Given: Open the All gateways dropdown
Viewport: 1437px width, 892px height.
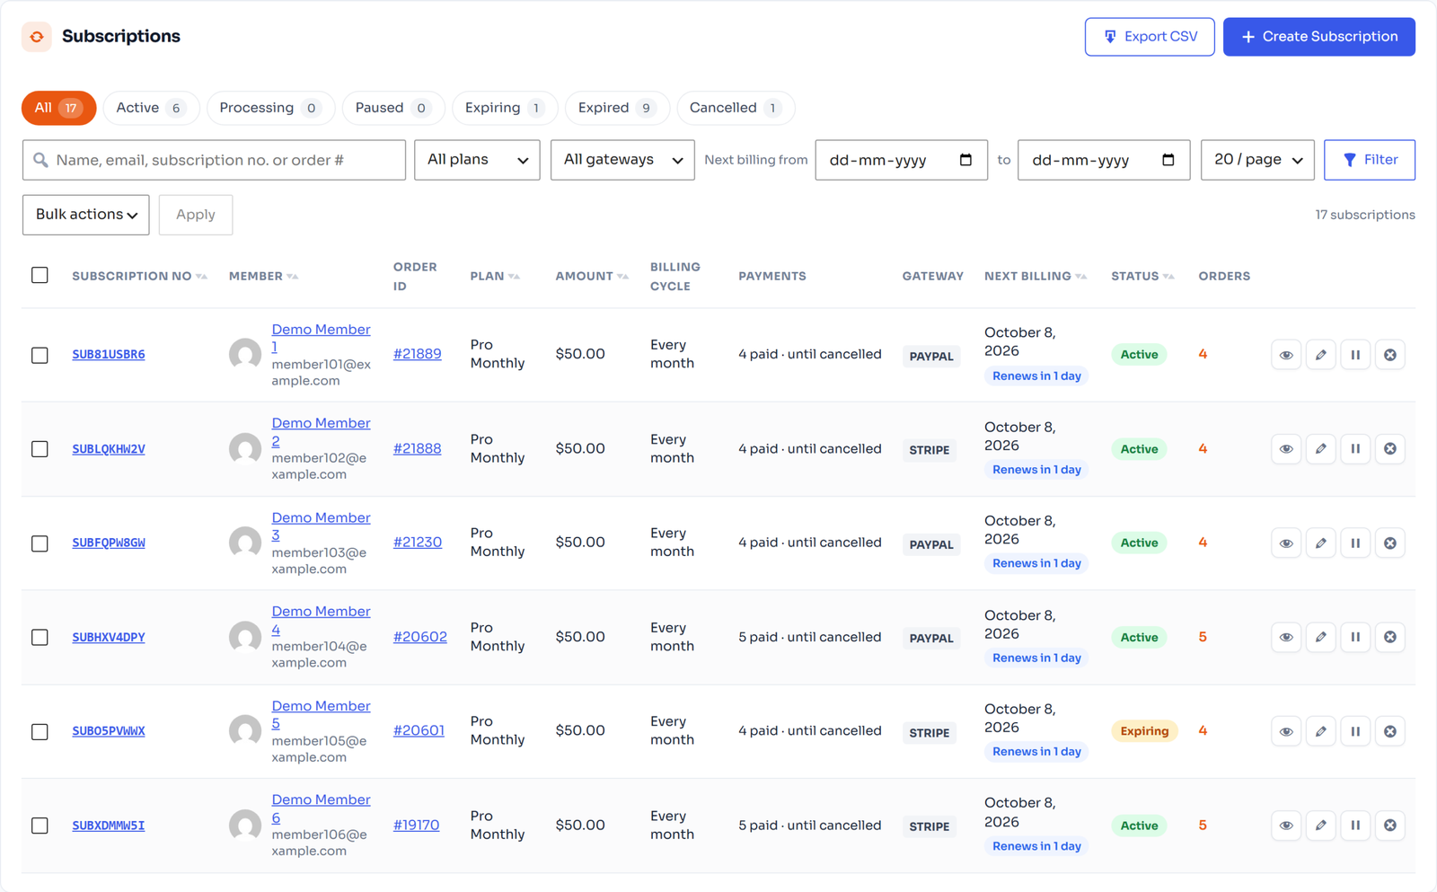Looking at the screenshot, I should click(x=622, y=160).
